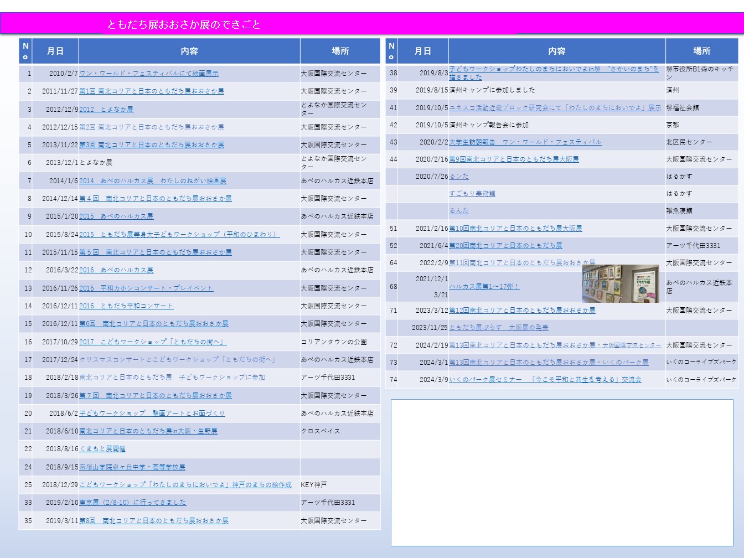The image size is (744, 558).
Task: Open 2016 平和カホンコンサート・プレイベント link
Action: 146,288
